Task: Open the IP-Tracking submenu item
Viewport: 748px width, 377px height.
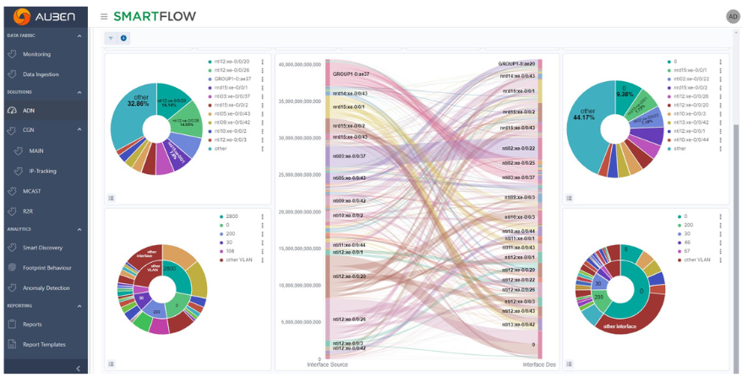Action: (42, 171)
